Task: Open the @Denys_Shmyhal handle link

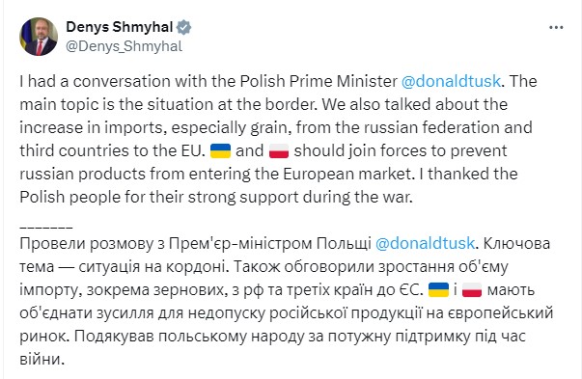Action: coord(124,46)
